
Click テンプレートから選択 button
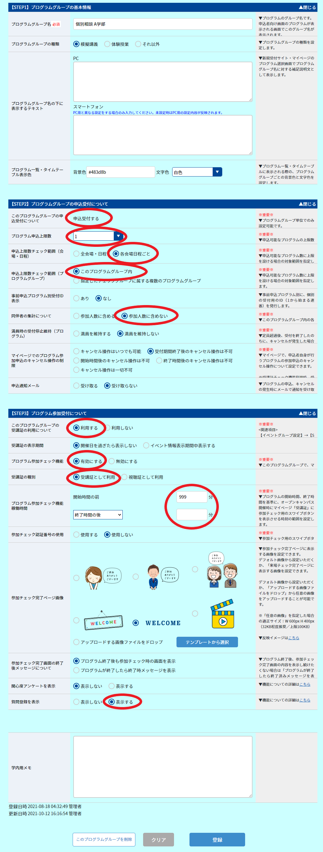(207, 642)
